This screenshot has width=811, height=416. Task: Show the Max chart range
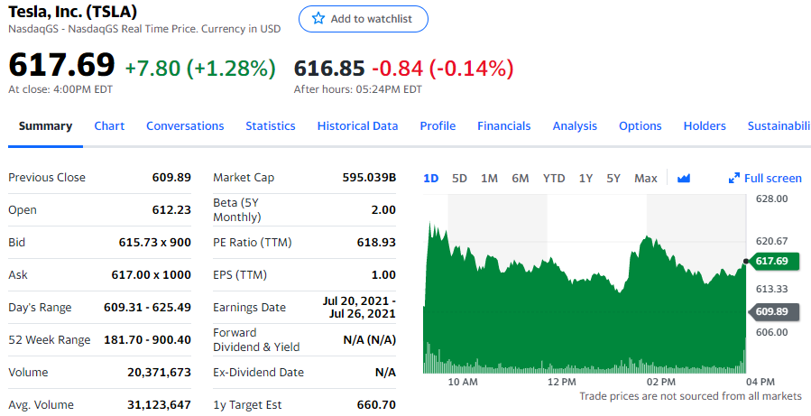coord(645,178)
